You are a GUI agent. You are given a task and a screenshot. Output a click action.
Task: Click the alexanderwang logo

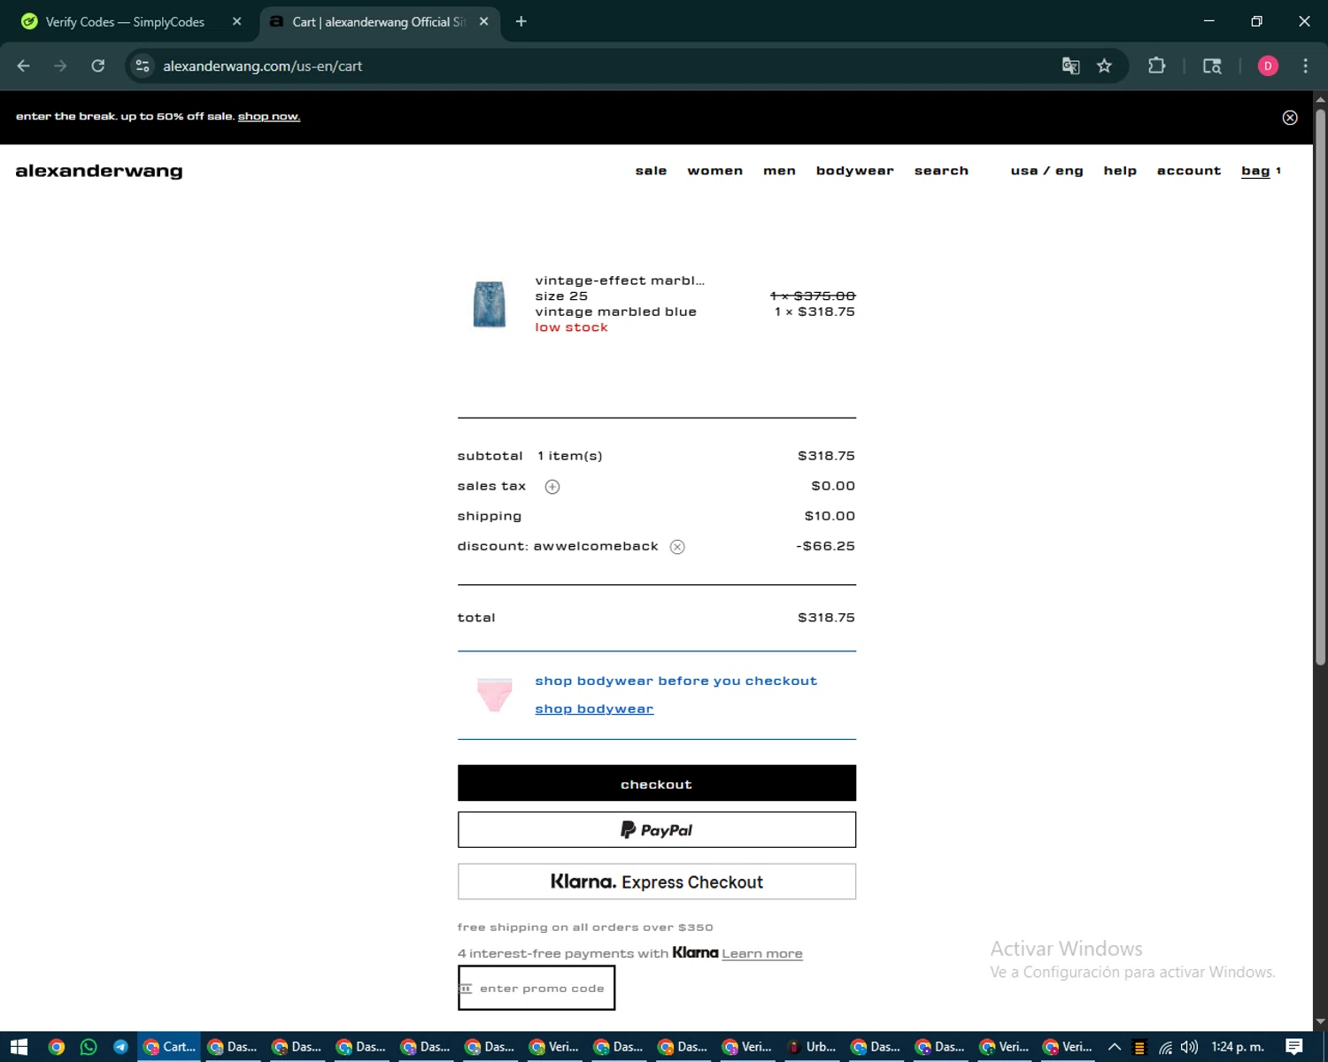pos(99,171)
